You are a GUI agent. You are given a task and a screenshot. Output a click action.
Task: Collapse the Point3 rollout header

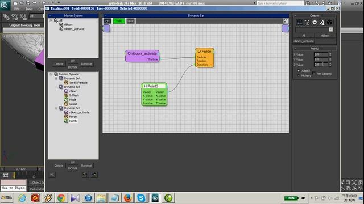pyautogui.click(x=315, y=49)
